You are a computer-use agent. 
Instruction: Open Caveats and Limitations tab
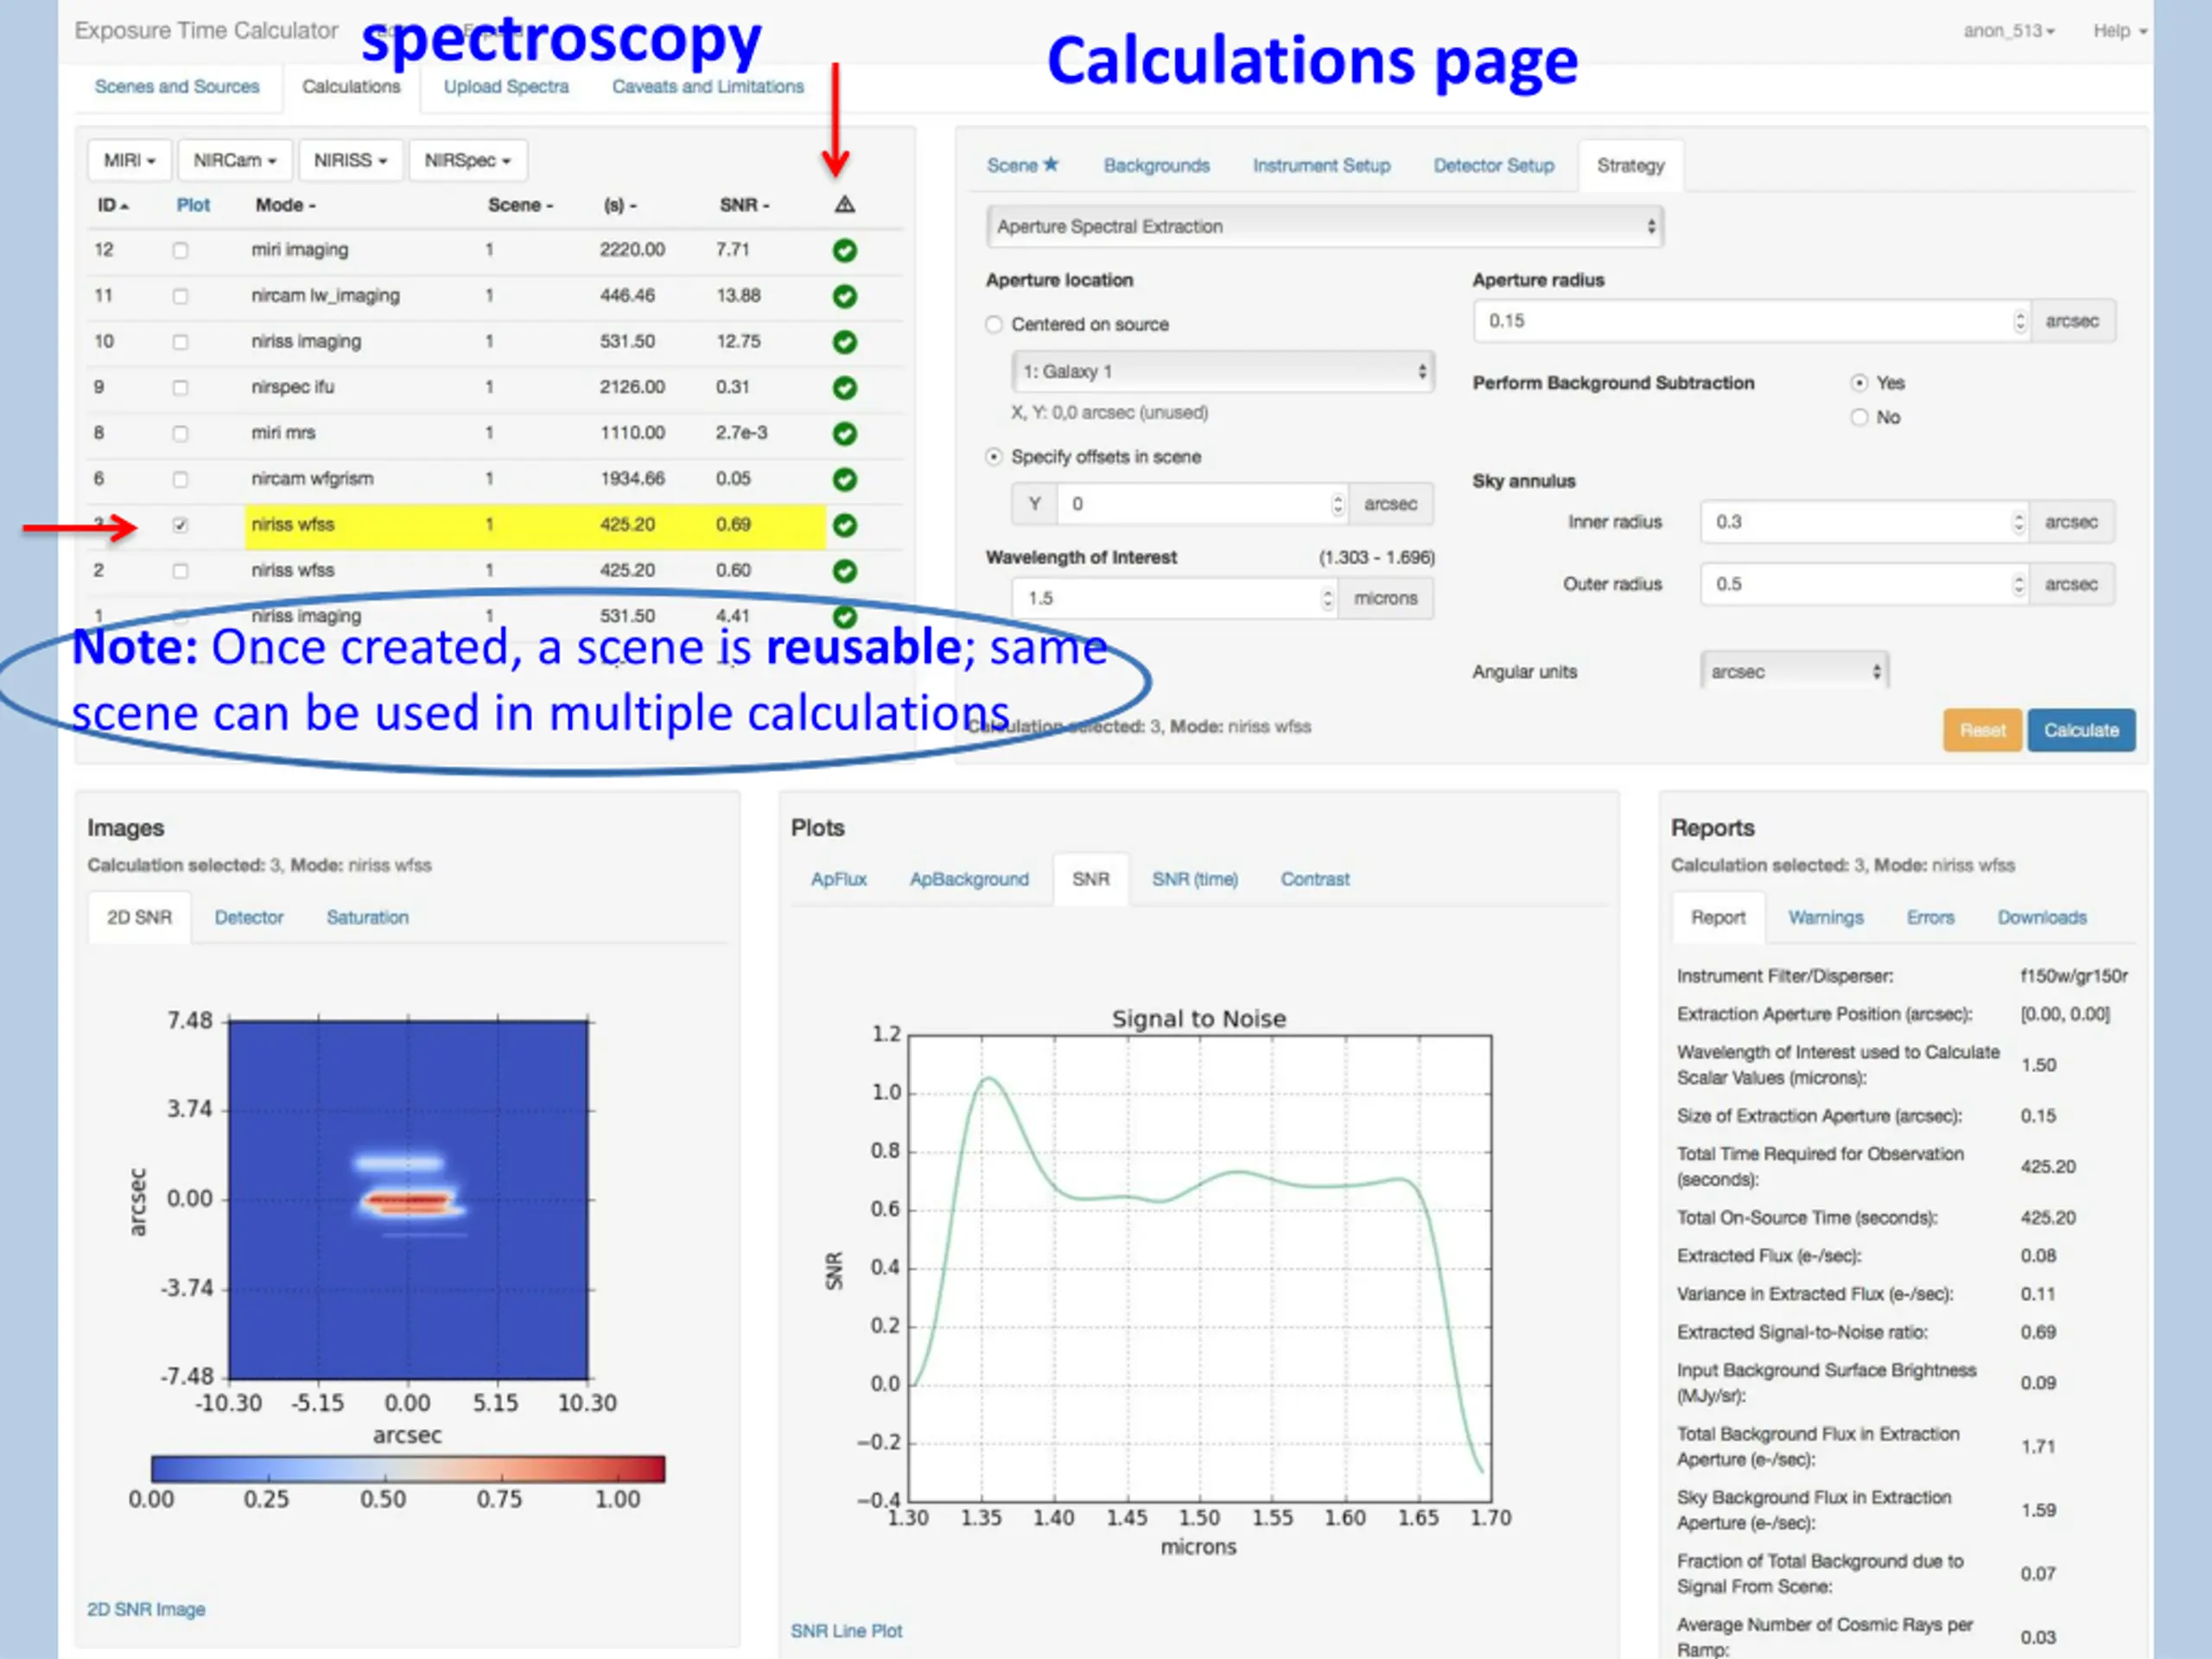(708, 87)
